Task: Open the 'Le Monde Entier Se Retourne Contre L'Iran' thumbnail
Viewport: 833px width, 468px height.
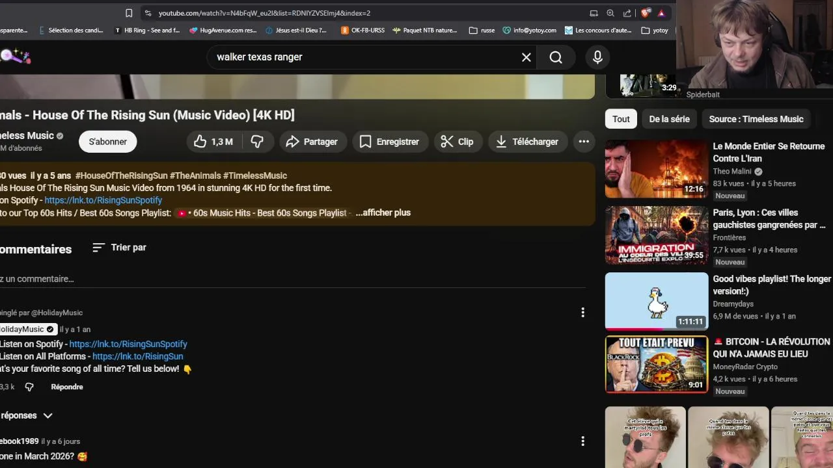Action: [x=657, y=169]
